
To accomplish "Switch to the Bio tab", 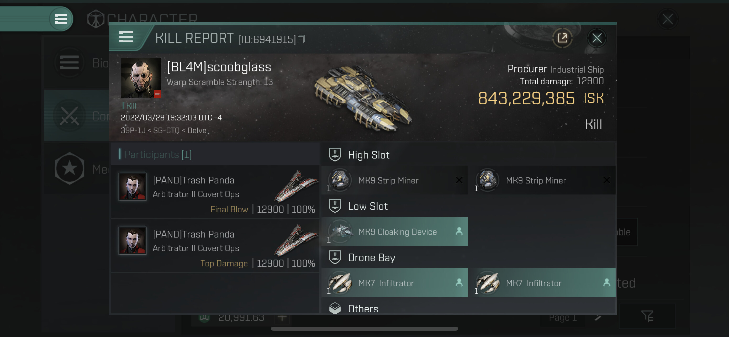I will pos(76,63).
